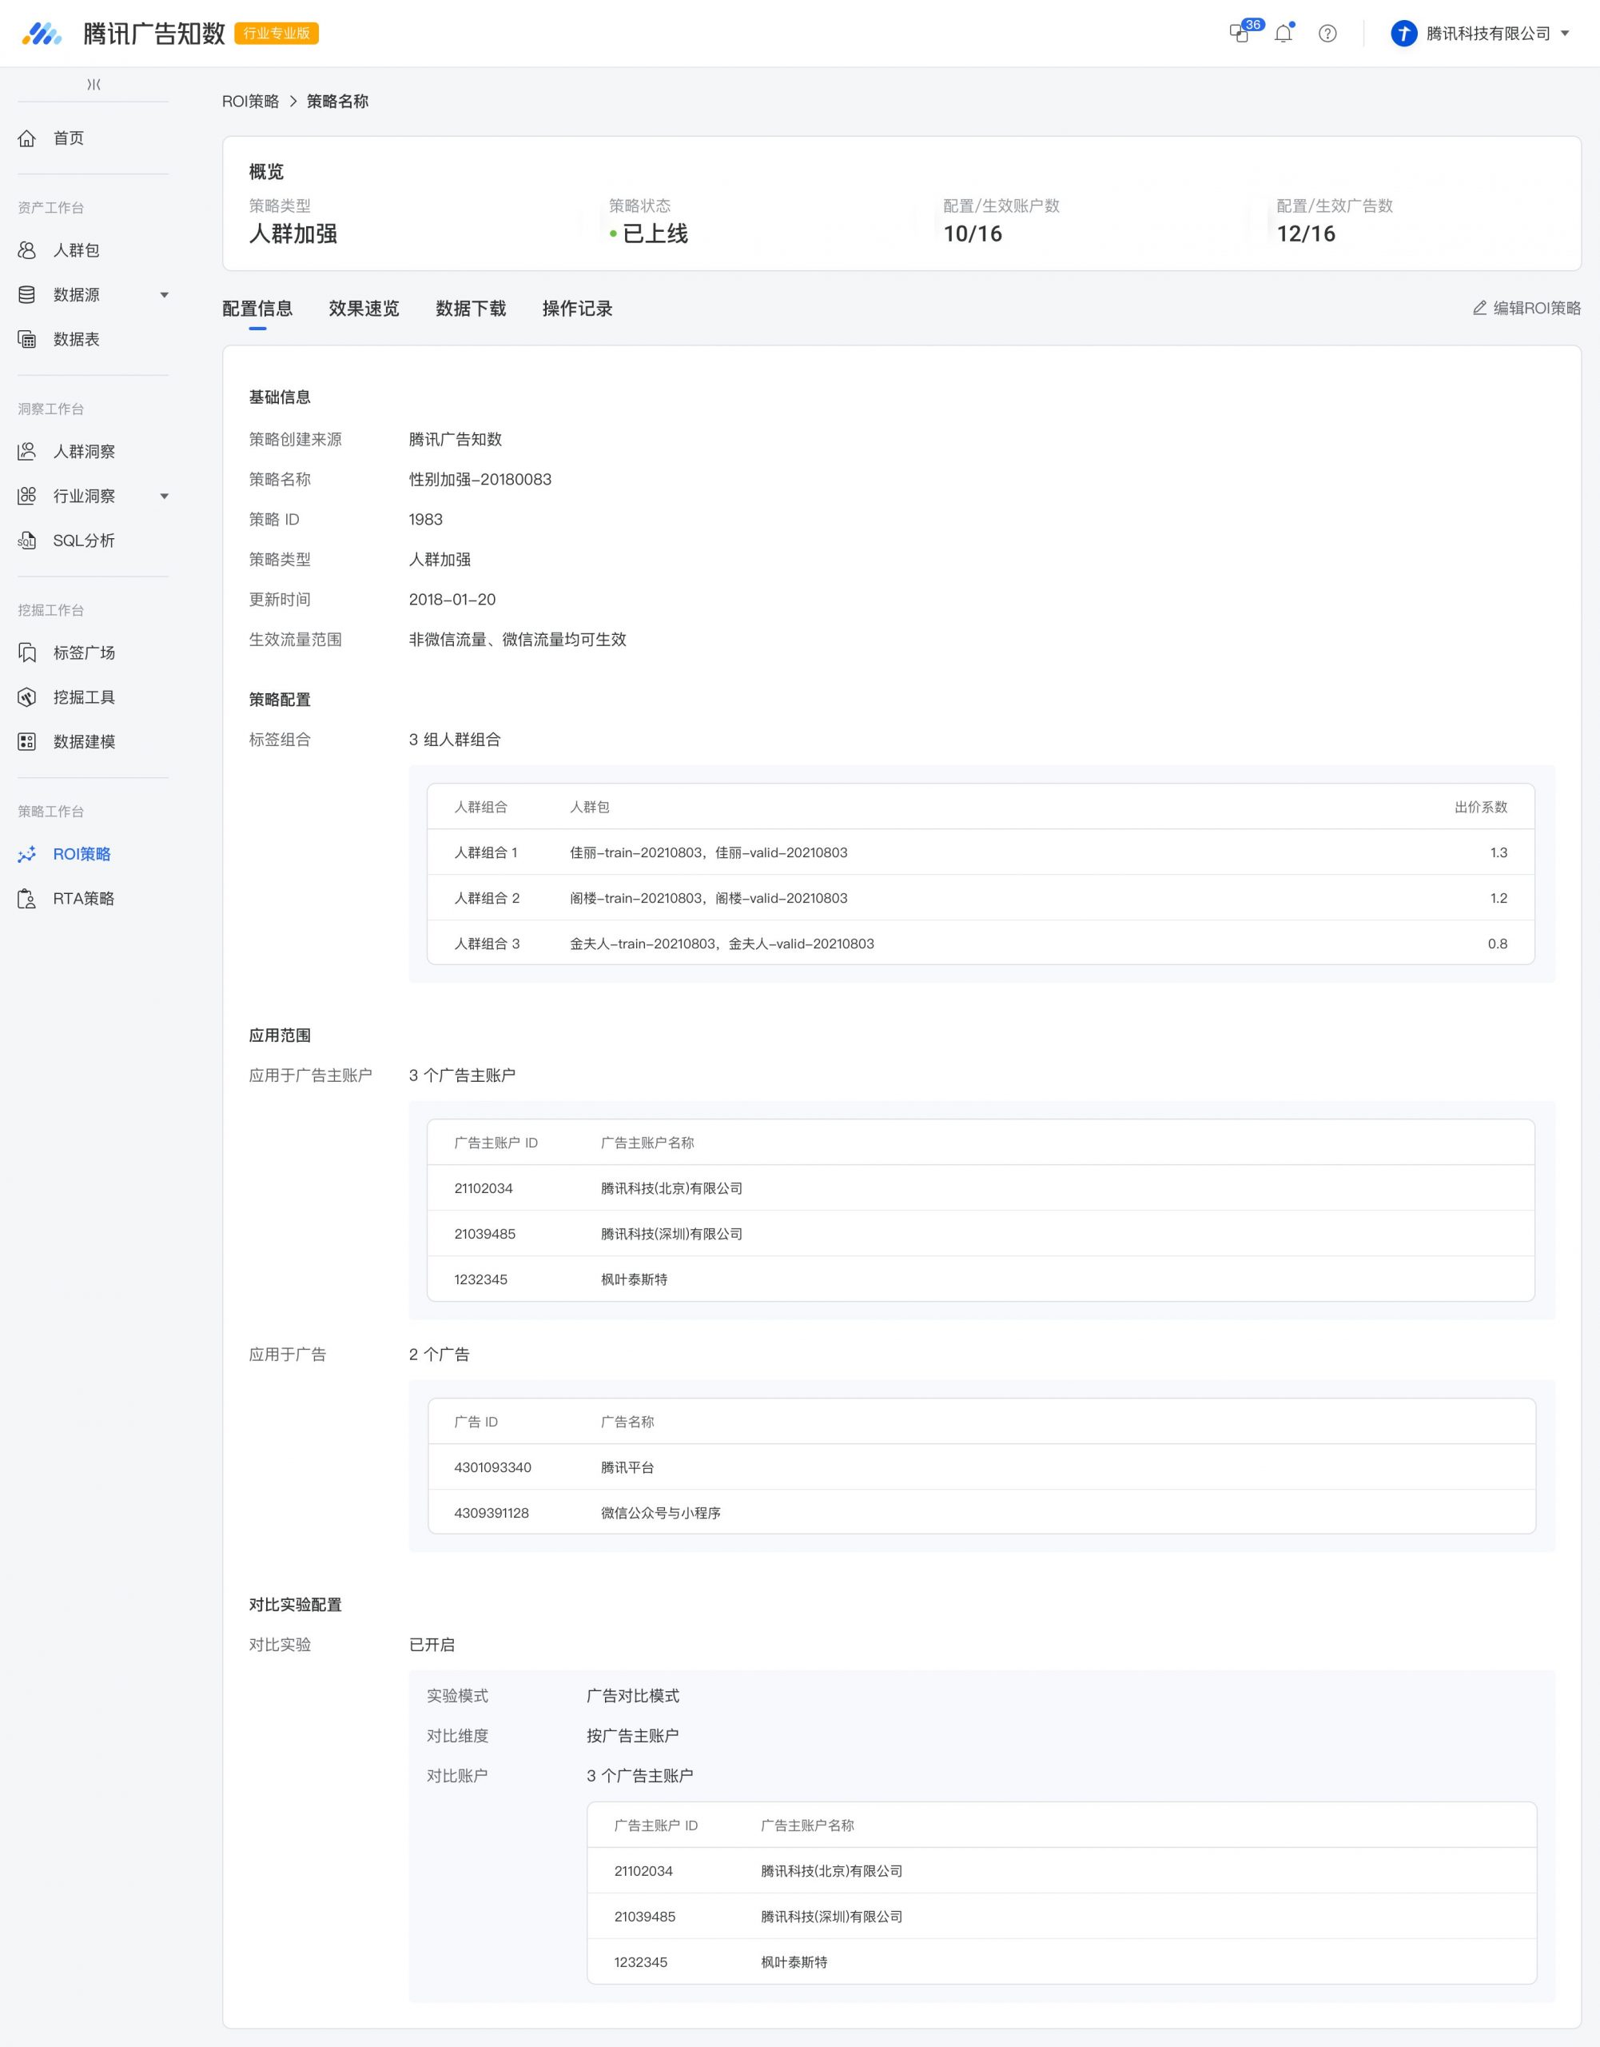Viewport: 1600px width, 2047px height.
Task: Click the 挖掘工具 icon
Action: coord(27,697)
